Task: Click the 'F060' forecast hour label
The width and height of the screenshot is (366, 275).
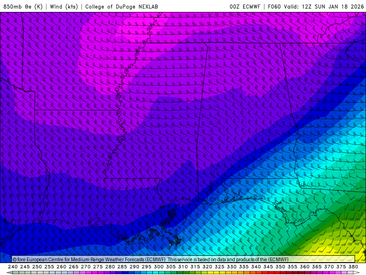Action: coord(274,6)
